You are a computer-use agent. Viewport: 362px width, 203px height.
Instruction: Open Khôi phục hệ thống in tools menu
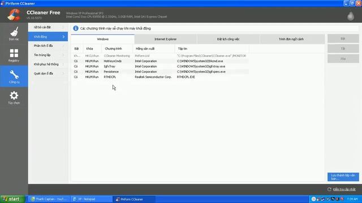[x=48, y=64]
